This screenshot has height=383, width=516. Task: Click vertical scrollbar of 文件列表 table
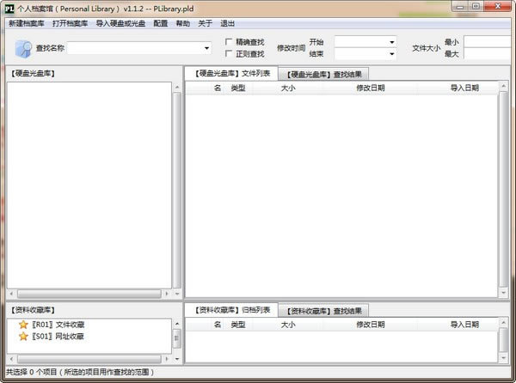503,189
